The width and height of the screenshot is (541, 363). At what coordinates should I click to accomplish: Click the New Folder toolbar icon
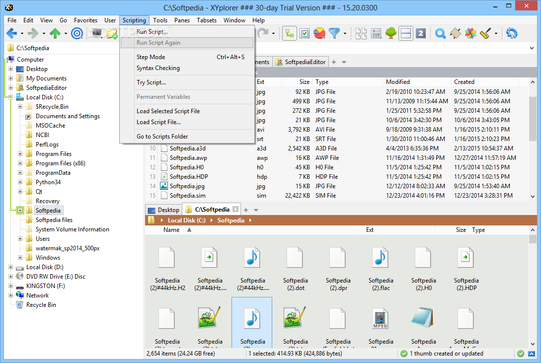tap(112, 33)
